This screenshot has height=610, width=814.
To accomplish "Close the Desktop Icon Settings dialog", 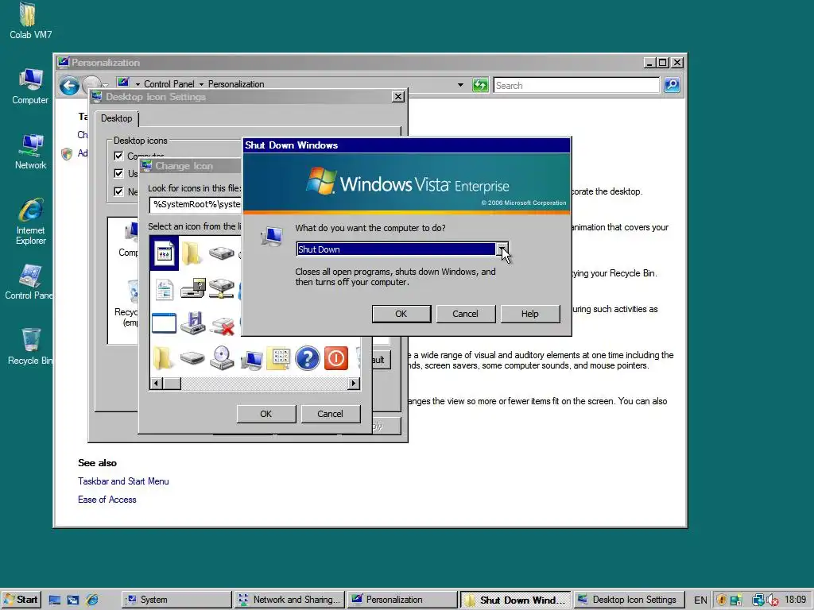I will 398,97.
